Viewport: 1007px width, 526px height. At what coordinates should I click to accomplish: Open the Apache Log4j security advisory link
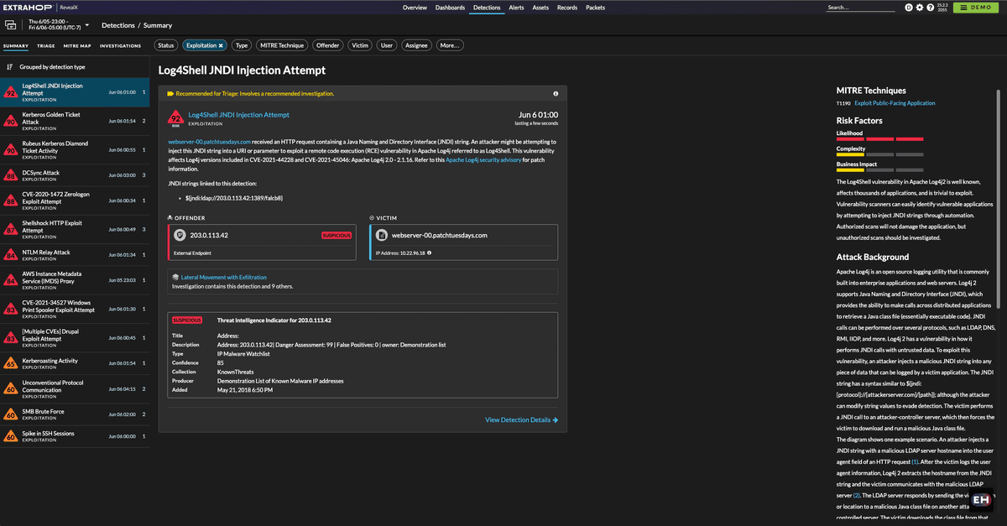pyautogui.click(x=483, y=159)
